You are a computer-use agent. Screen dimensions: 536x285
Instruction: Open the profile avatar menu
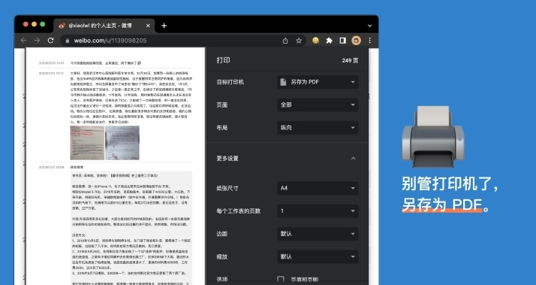tap(356, 41)
